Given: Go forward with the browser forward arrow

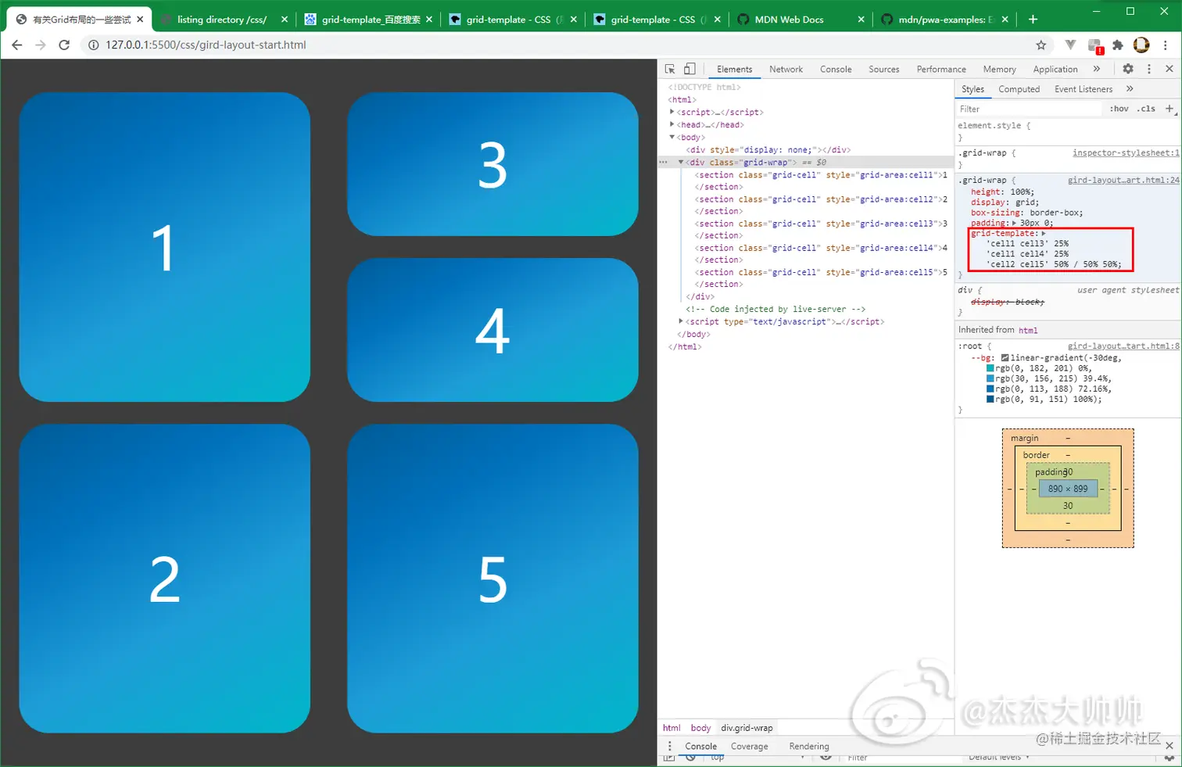Looking at the screenshot, I should pyautogui.click(x=41, y=45).
